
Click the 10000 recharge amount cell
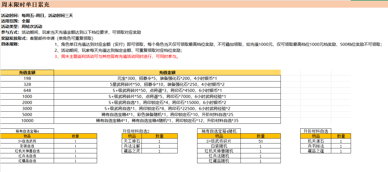(27, 121)
